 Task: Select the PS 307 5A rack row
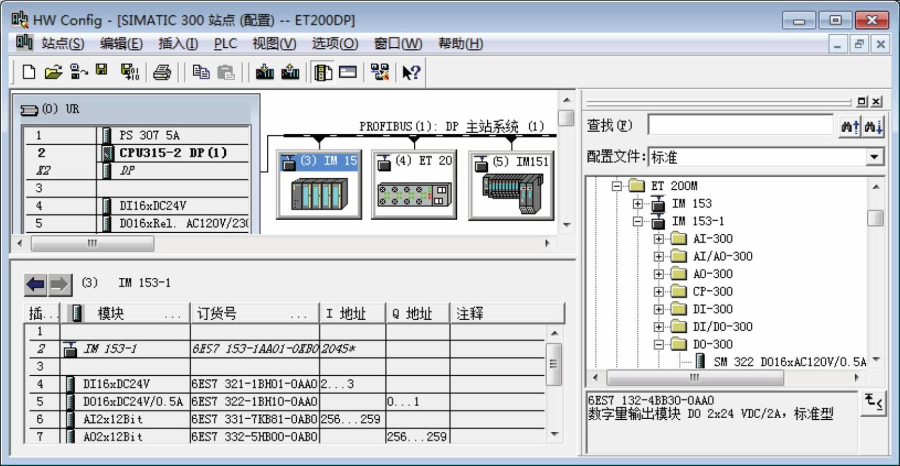pyautogui.click(x=136, y=135)
